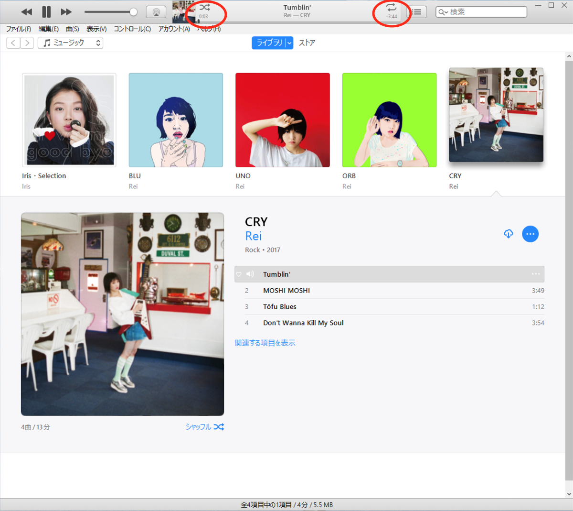Open the AirPlay output options

(156, 12)
